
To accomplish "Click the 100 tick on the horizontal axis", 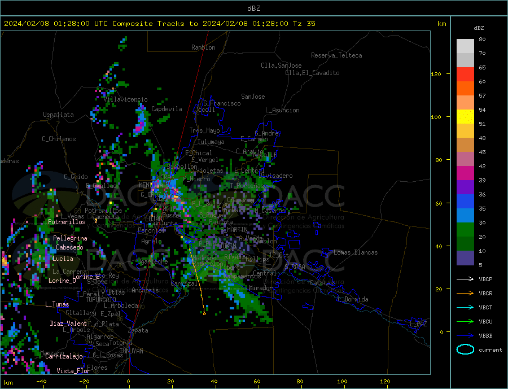I will [342, 381].
